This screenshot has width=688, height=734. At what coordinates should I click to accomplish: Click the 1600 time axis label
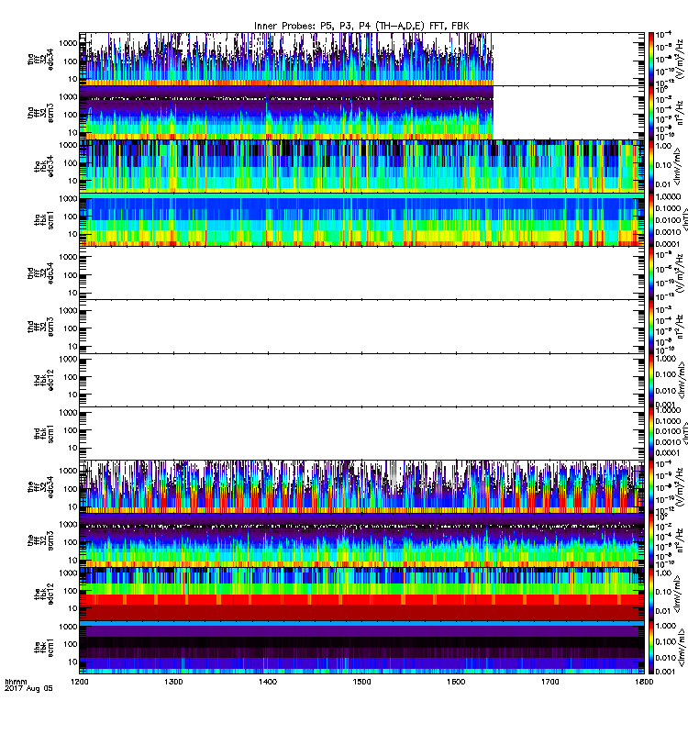[456, 682]
